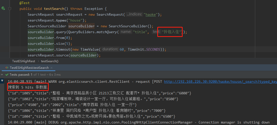Image resolution: width=277 pixels, height=125 pixels.
Task: Open the 192.168.226.30:9200 request URL link
Action: pyautogui.click(x=220, y=81)
